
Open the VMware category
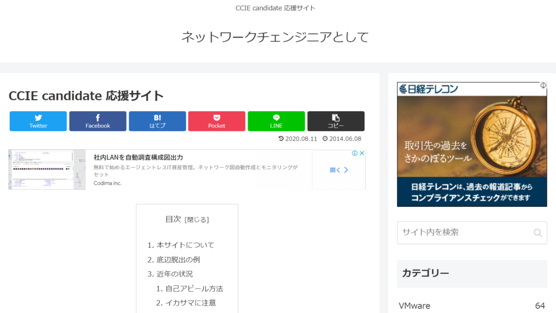tap(414, 305)
